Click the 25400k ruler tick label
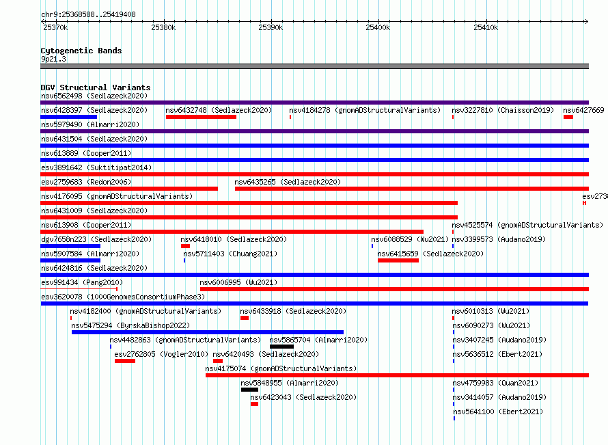Viewport: 608px width, 445px height. point(378,27)
